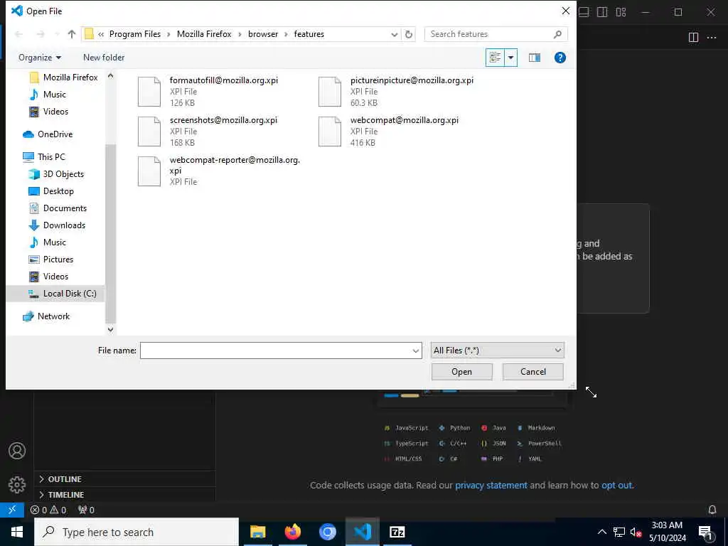This screenshot has width=728, height=546.
Task: Refresh the features folder listing
Action: tap(409, 34)
